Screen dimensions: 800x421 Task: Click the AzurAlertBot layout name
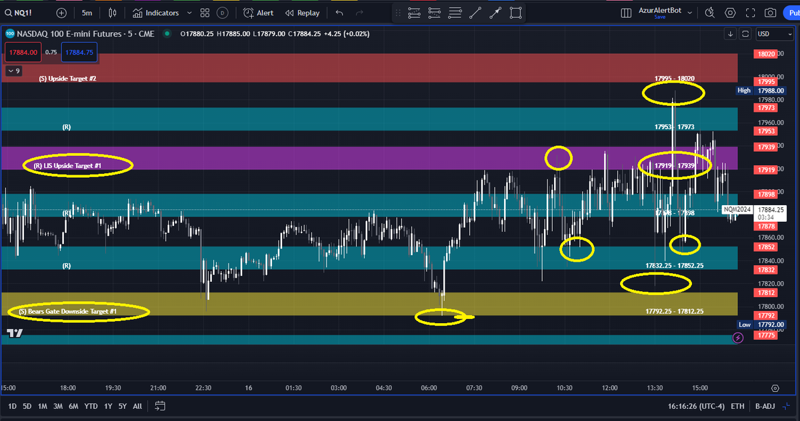[661, 11]
